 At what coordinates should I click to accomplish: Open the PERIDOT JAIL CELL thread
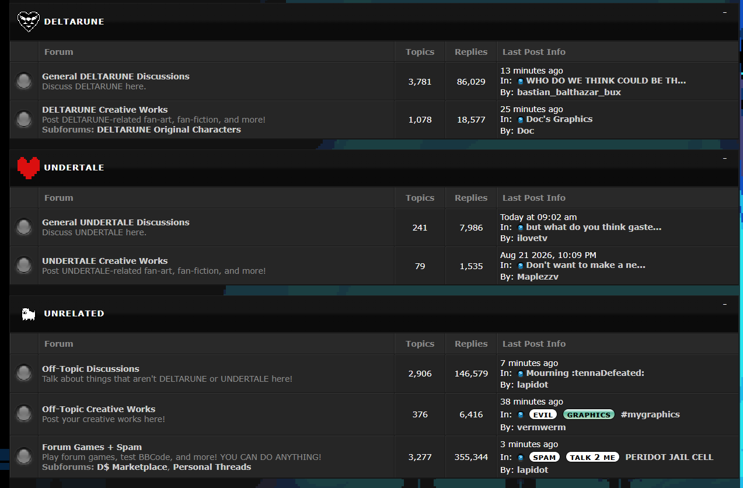coord(669,457)
